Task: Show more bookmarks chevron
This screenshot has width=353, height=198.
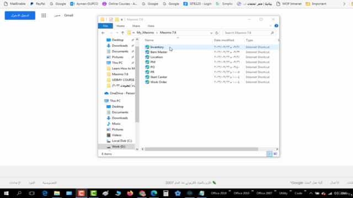Action: click(x=344, y=4)
